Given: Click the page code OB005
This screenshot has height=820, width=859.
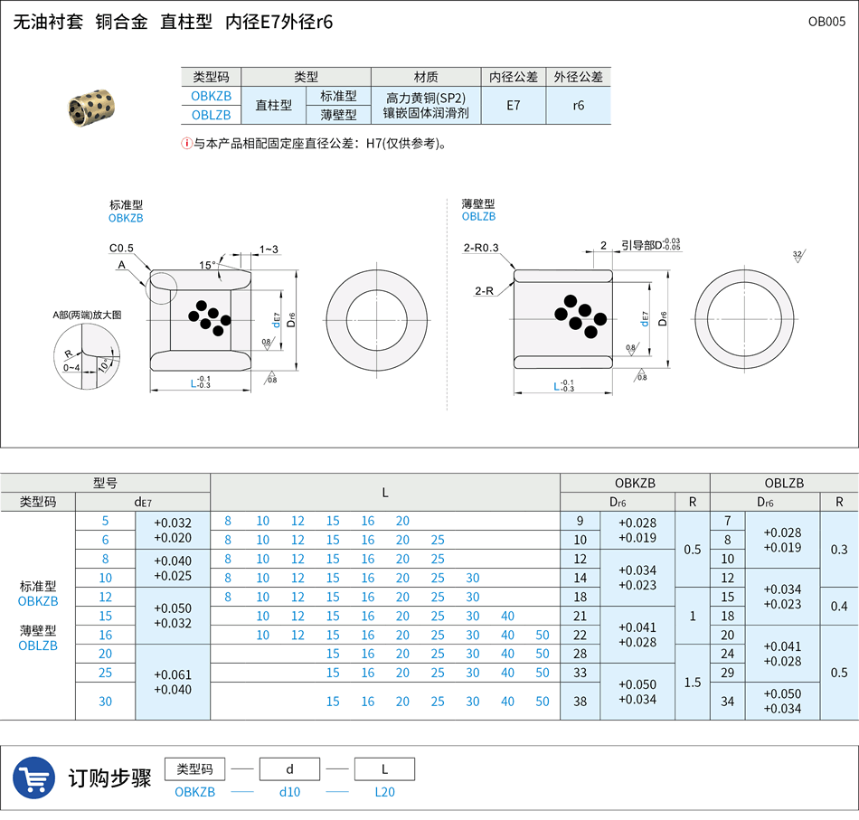Looking at the screenshot, I should (x=826, y=22).
